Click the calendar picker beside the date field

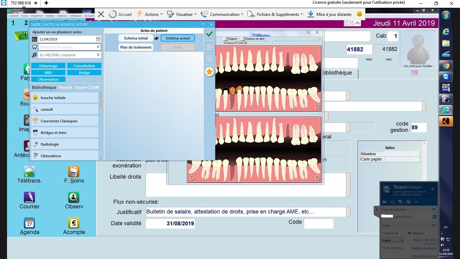point(98,39)
